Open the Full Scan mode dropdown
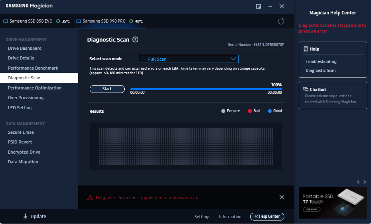The height and width of the screenshot is (224, 371). [x=188, y=59]
